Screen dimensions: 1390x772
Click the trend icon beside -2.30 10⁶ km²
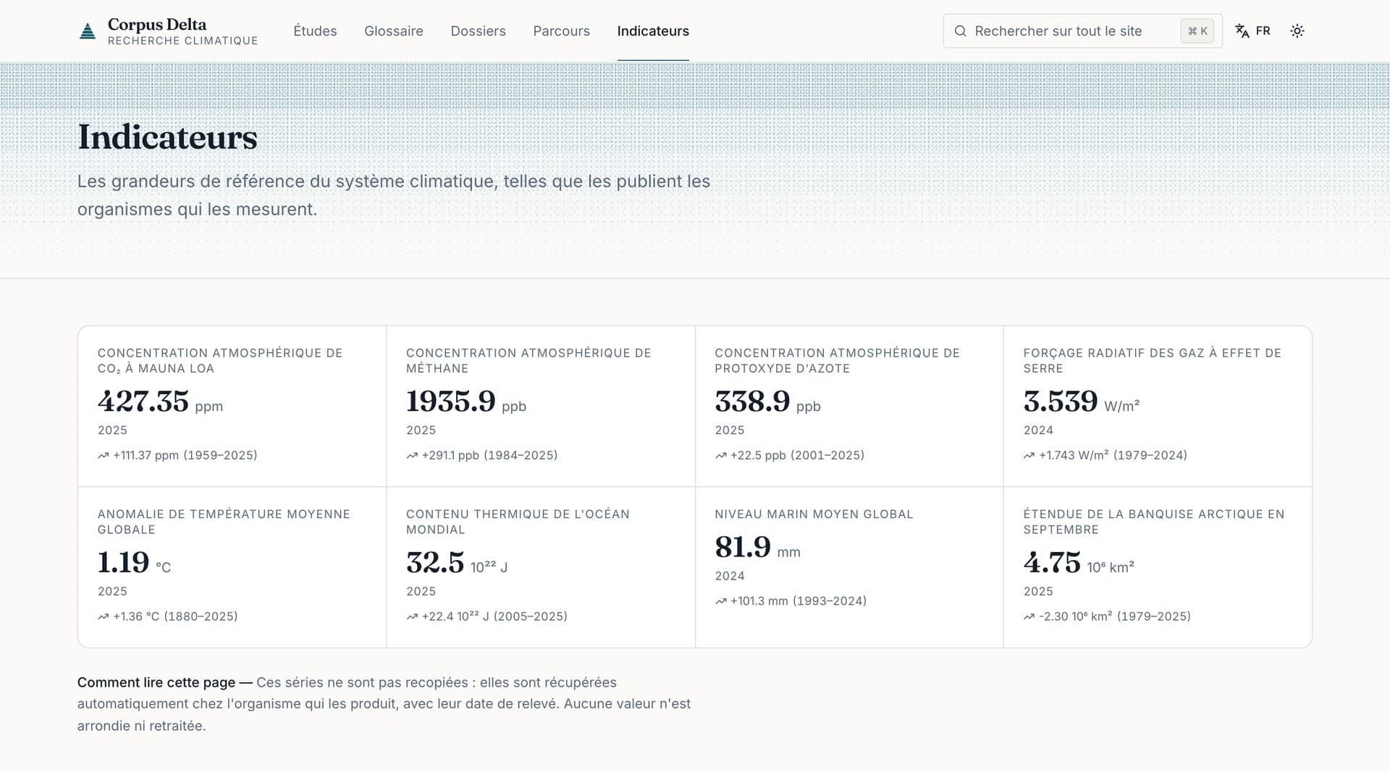1029,617
